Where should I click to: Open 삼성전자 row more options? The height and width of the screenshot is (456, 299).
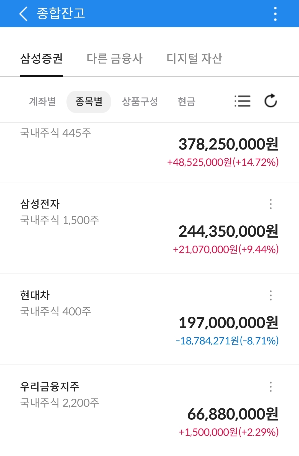point(270,204)
